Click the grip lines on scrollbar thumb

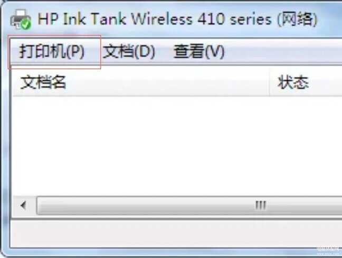click(261, 205)
